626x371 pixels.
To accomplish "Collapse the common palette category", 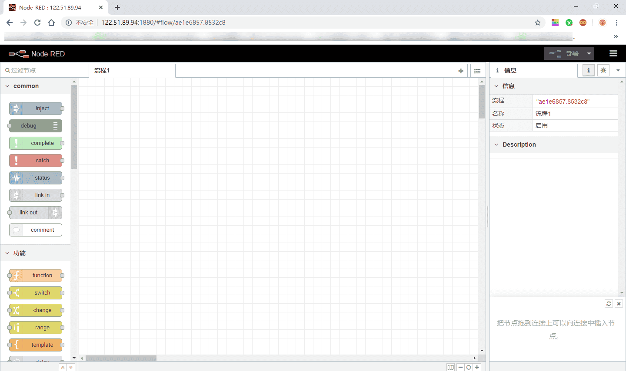I will [7, 86].
